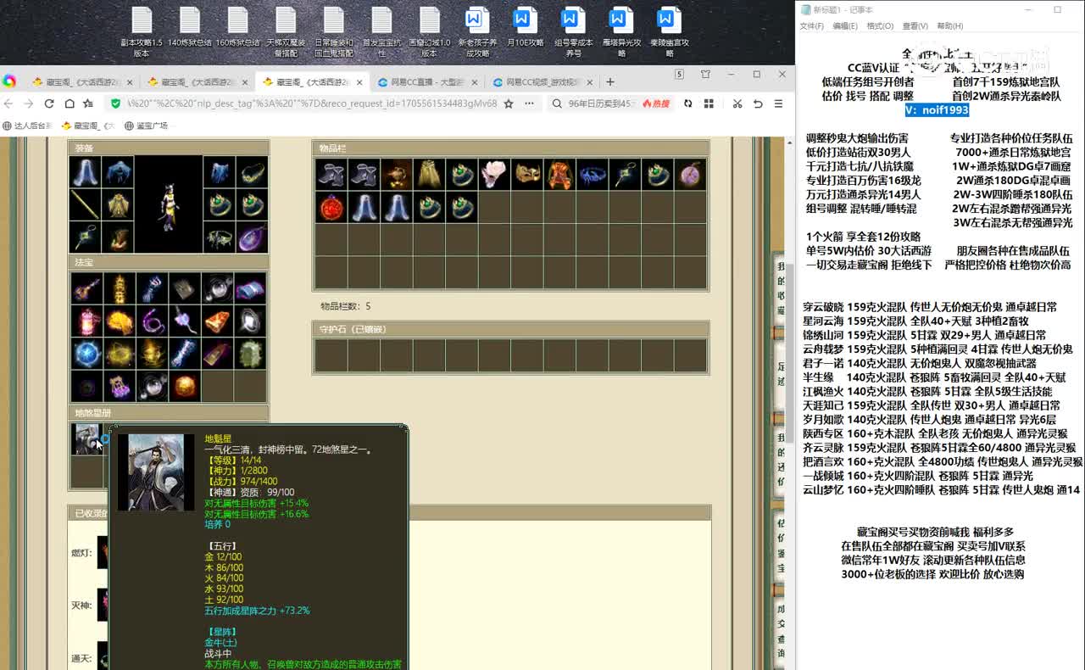Image resolution: width=1085 pixels, height=670 pixels.
Task: Open desktop document 雁塔异光攻略
Action: click(x=621, y=33)
